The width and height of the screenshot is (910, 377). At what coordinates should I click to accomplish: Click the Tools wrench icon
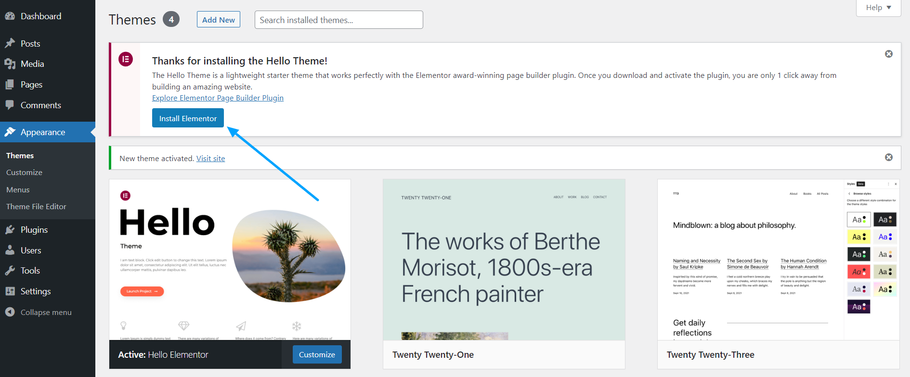tap(10, 270)
